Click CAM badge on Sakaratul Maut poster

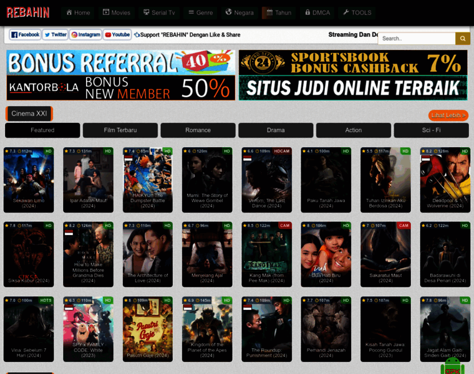tap(404, 226)
